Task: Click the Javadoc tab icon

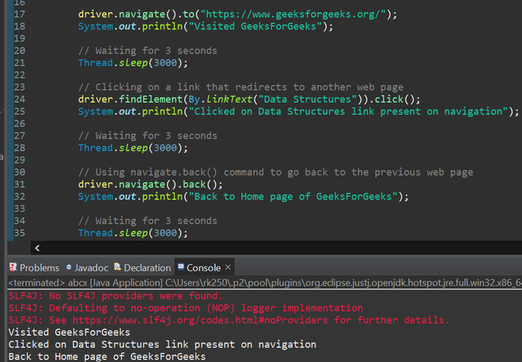Action: [69, 267]
